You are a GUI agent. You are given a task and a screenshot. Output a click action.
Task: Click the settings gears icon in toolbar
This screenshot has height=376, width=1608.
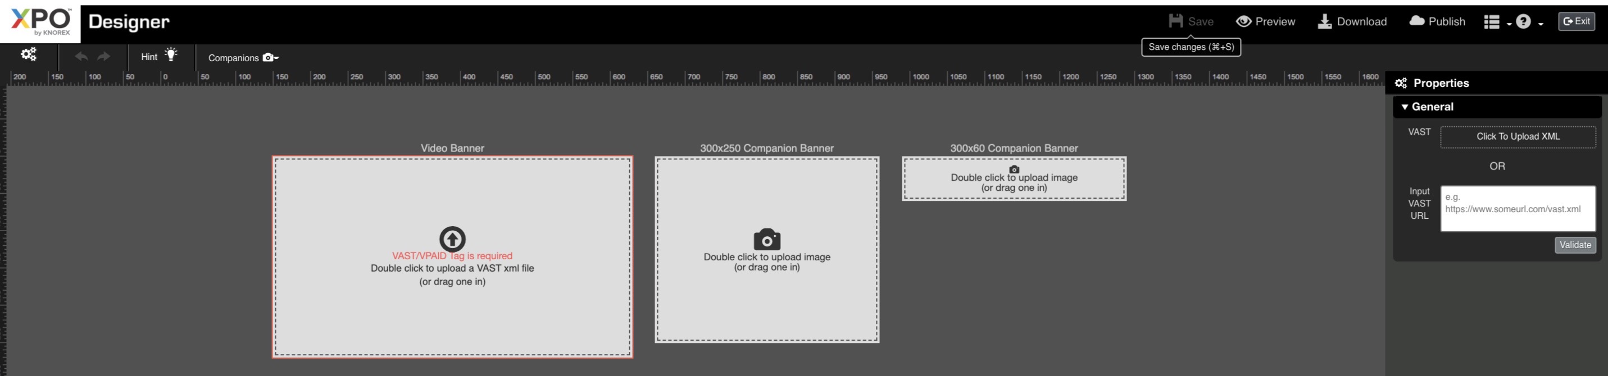pyautogui.click(x=29, y=54)
